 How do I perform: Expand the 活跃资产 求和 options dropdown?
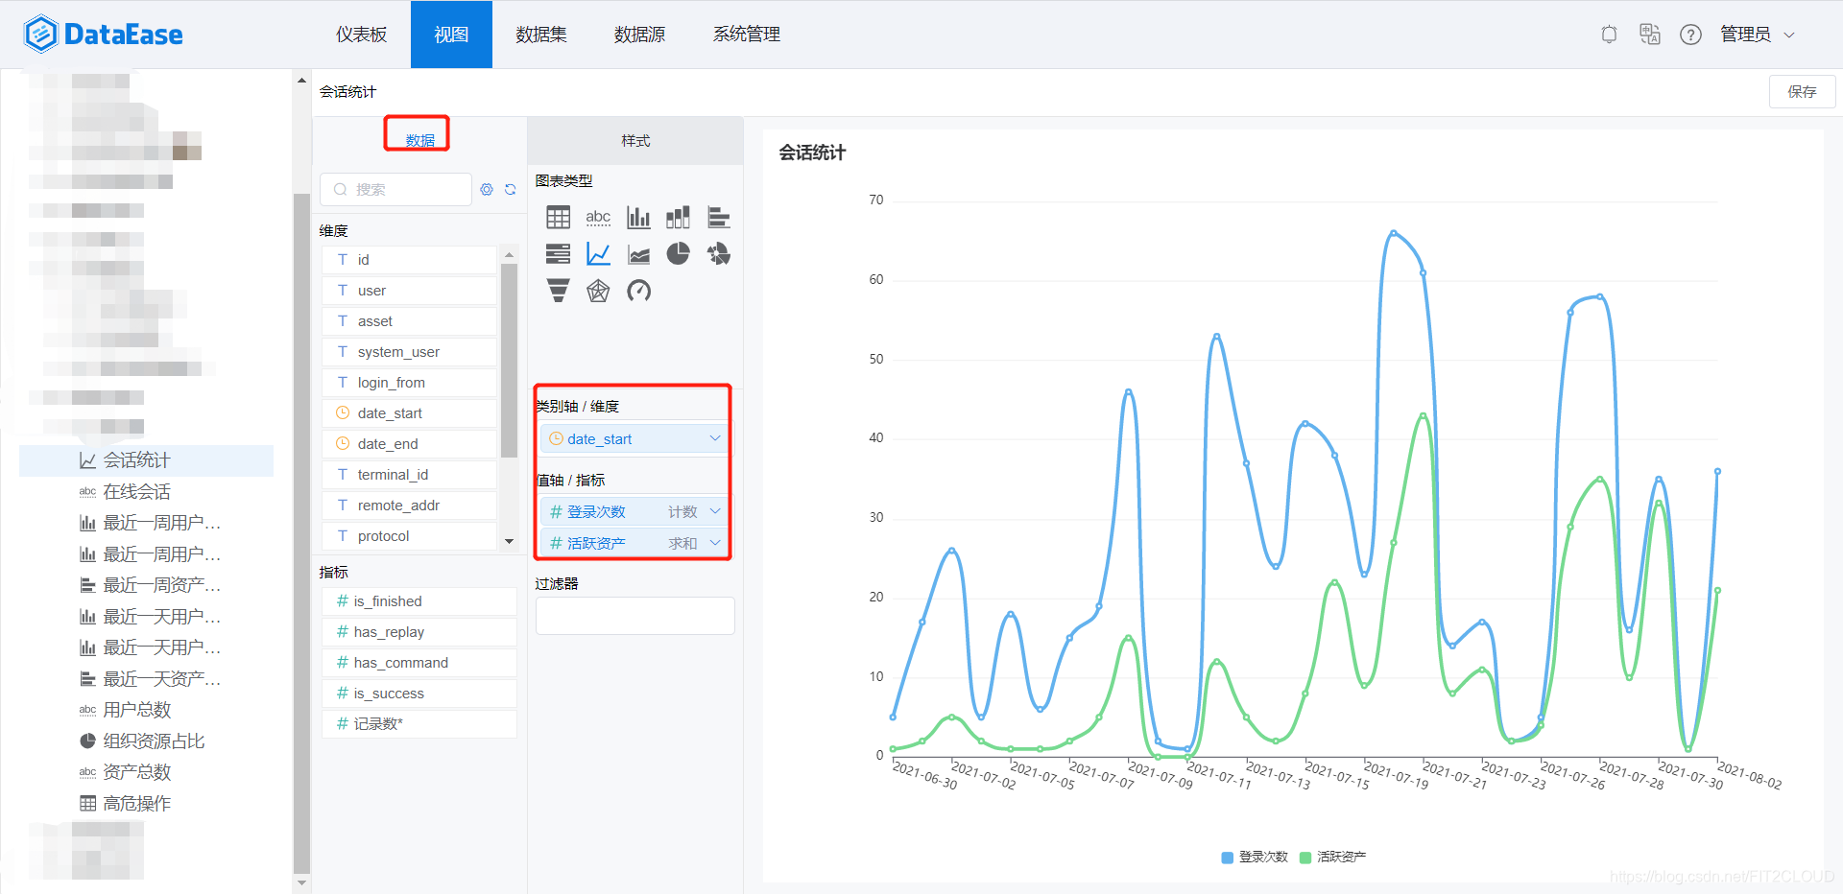tap(714, 543)
